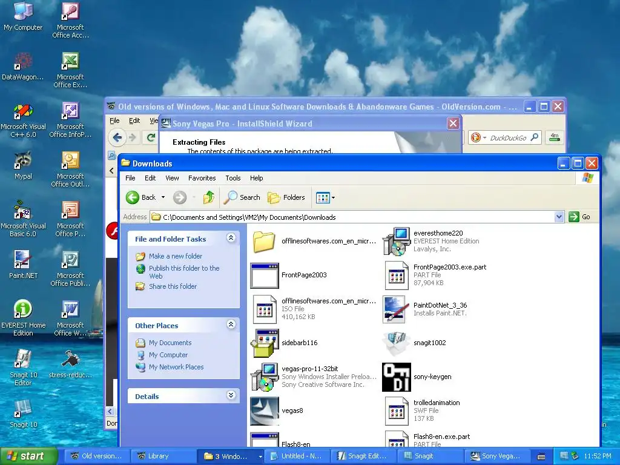Open Microsoft Office Publisher desktop shortcut
This screenshot has height=465, width=620.
coord(70,268)
